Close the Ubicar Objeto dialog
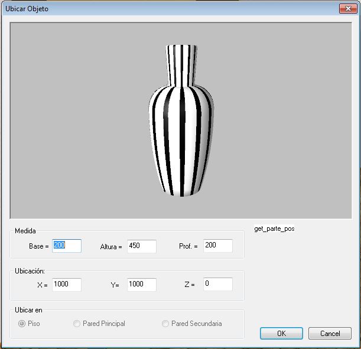This screenshot has height=349, width=361. [x=348, y=9]
